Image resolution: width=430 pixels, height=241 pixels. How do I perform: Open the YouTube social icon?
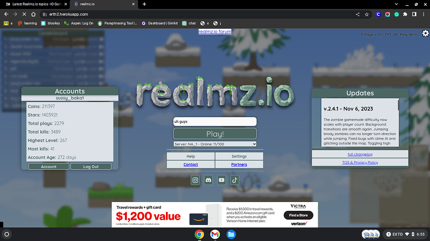pyautogui.click(x=222, y=180)
